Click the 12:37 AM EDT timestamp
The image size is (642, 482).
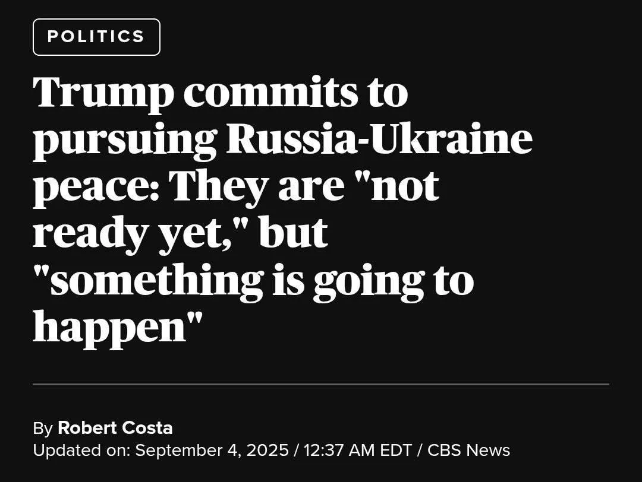(x=358, y=451)
